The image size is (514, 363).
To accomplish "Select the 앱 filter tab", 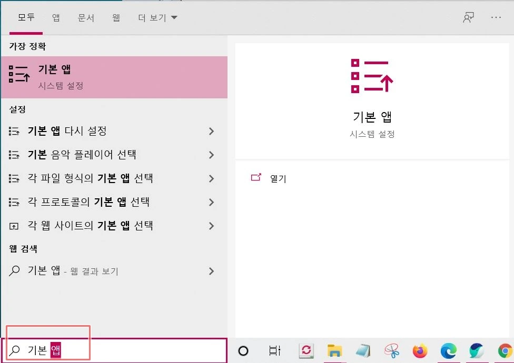I will [56, 17].
